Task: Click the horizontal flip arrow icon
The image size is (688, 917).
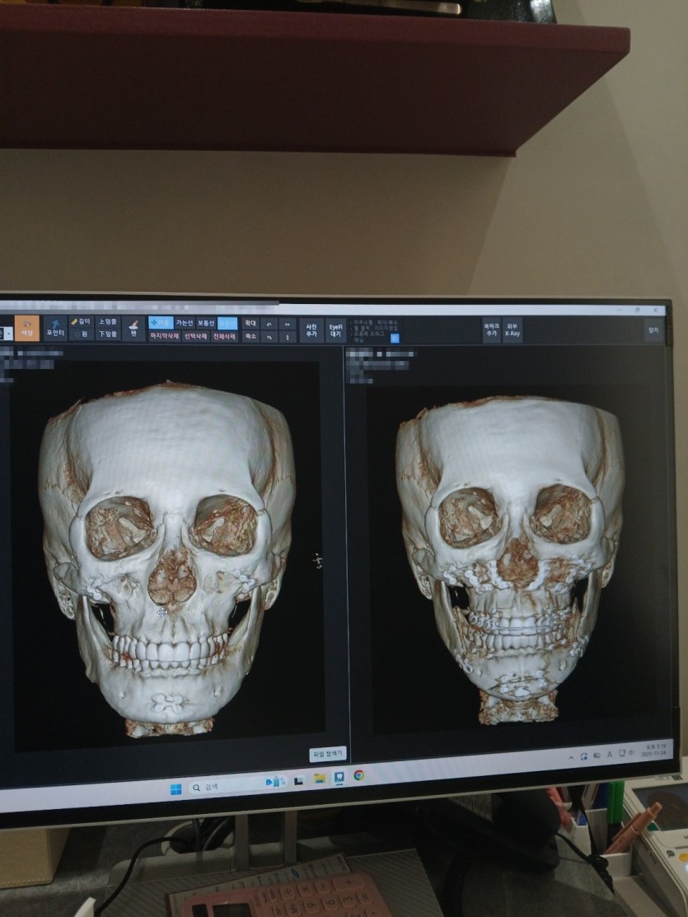Action: pyautogui.click(x=287, y=324)
